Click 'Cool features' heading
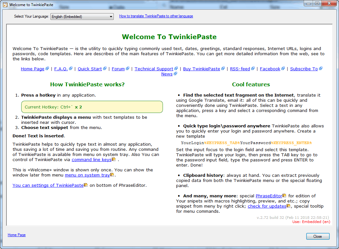Image resolution: width=339 pixels, height=249 pixels. coord(251,84)
